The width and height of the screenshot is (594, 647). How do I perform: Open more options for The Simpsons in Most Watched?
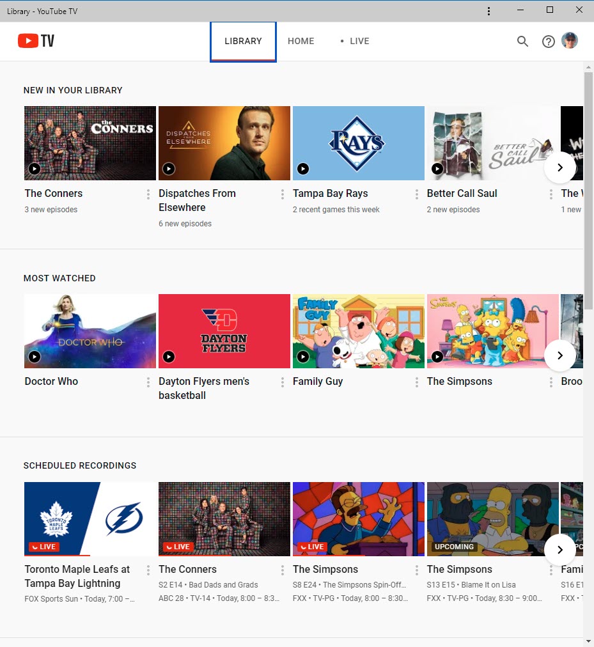[x=551, y=382]
